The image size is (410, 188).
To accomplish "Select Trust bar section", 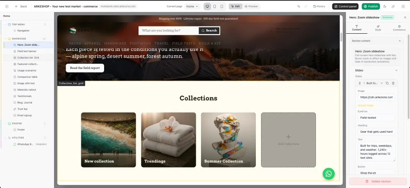I will click(28, 109).
